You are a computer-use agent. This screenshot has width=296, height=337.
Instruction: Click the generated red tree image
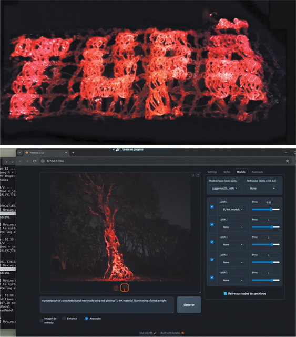click(x=120, y=227)
